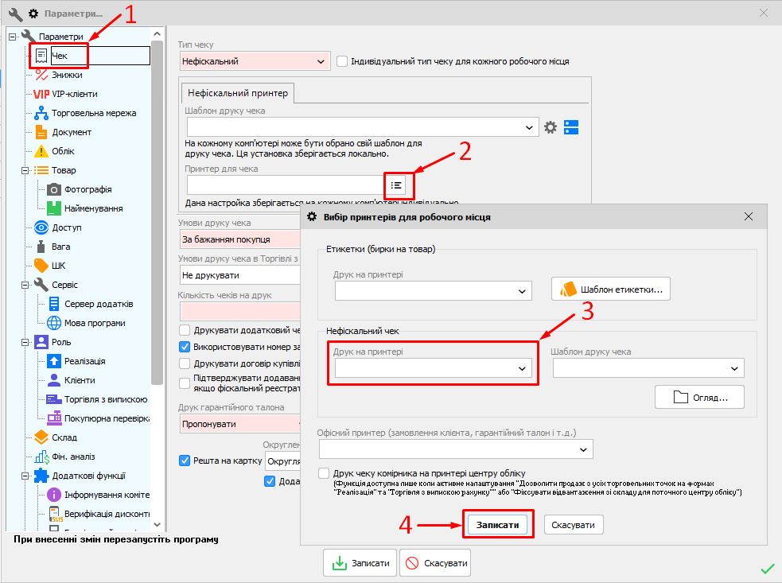Select the Знижки percent icon in tree
This screenshot has width=782, height=583.
[x=41, y=75]
